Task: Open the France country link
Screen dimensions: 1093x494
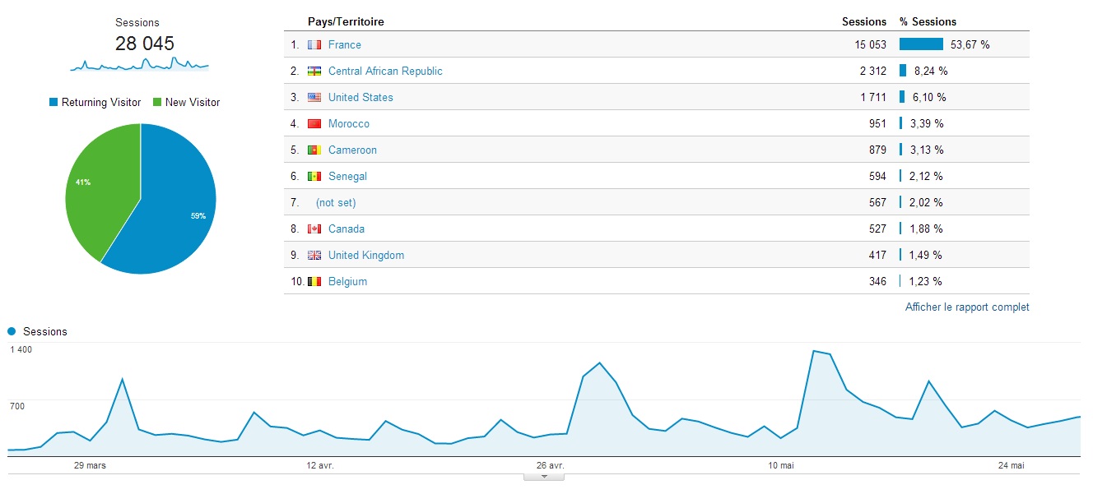Action: [x=344, y=45]
